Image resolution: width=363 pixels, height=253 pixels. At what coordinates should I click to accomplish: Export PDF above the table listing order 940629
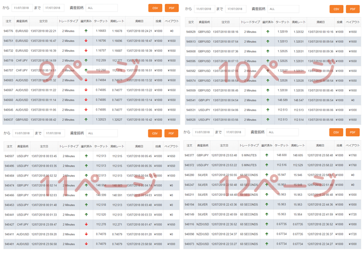tap(353, 9)
